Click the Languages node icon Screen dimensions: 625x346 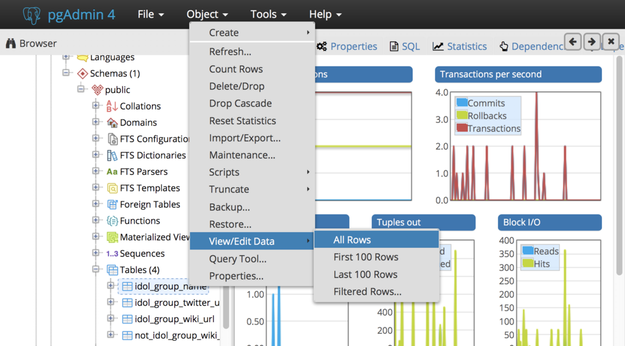pyautogui.click(x=82, y=58)
